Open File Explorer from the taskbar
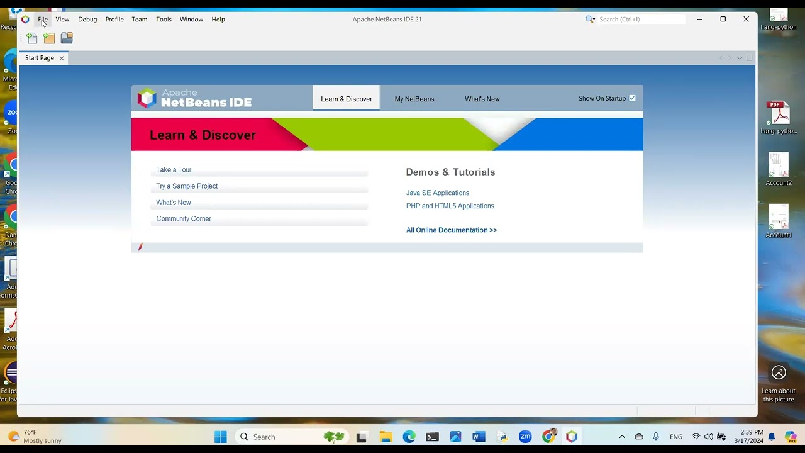Screen dimensions: 805x453 (386, 437)
